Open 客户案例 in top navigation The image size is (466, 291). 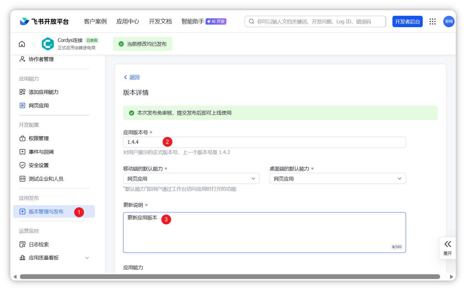point(95,21)
